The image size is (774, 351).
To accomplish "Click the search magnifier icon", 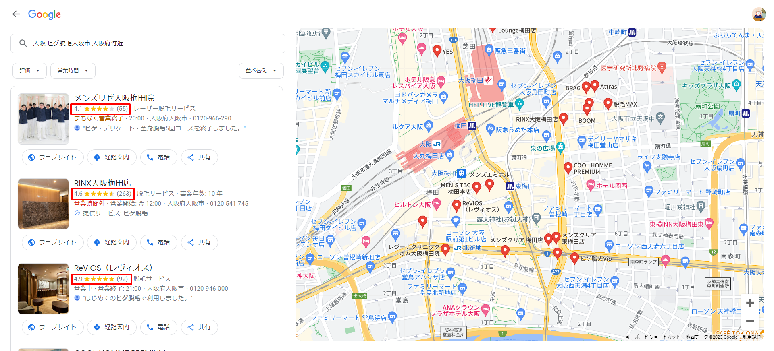I will (x=23, y=43).
